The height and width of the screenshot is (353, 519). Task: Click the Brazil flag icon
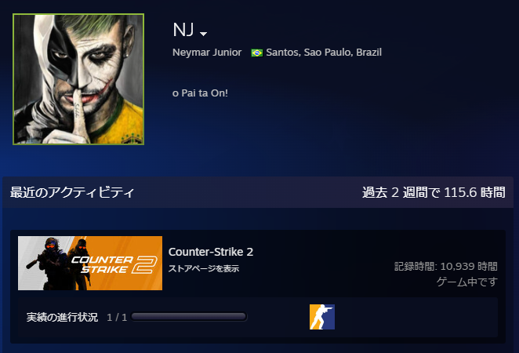point(256,53)
